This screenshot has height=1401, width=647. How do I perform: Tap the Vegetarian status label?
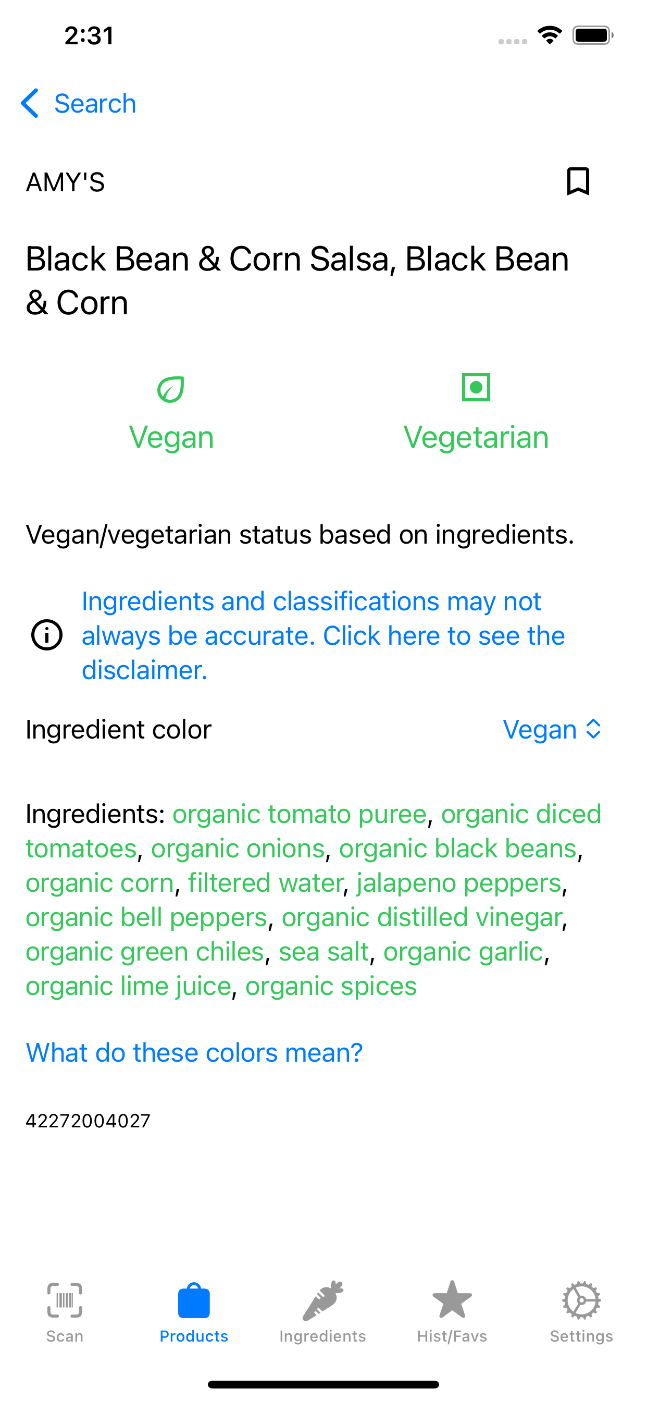pyautogui.click(x=476, y=437)
